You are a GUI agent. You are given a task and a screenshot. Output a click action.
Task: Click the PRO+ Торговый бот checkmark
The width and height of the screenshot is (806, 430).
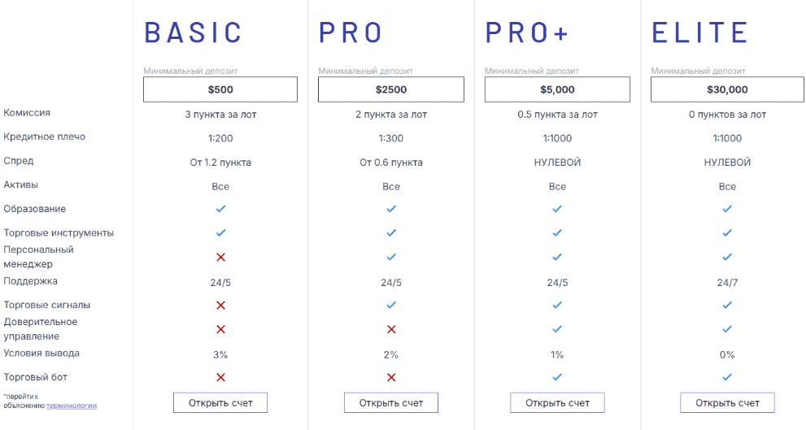[x=557, y=377]
